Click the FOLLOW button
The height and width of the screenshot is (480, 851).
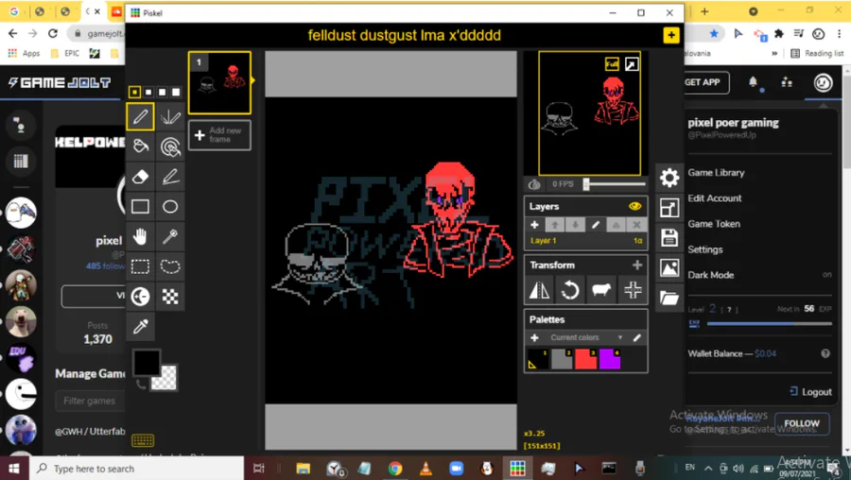point(802,423)
